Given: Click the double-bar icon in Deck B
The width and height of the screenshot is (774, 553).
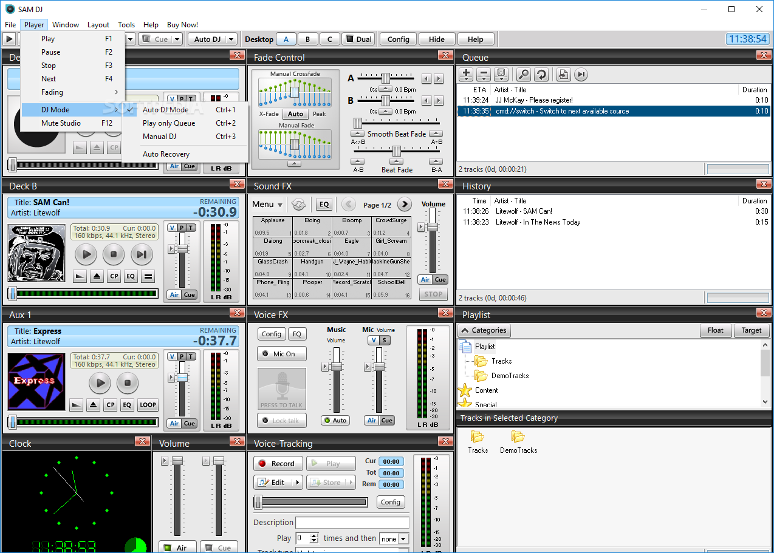Looking at the screenshot, I should (x=148, y=276).
